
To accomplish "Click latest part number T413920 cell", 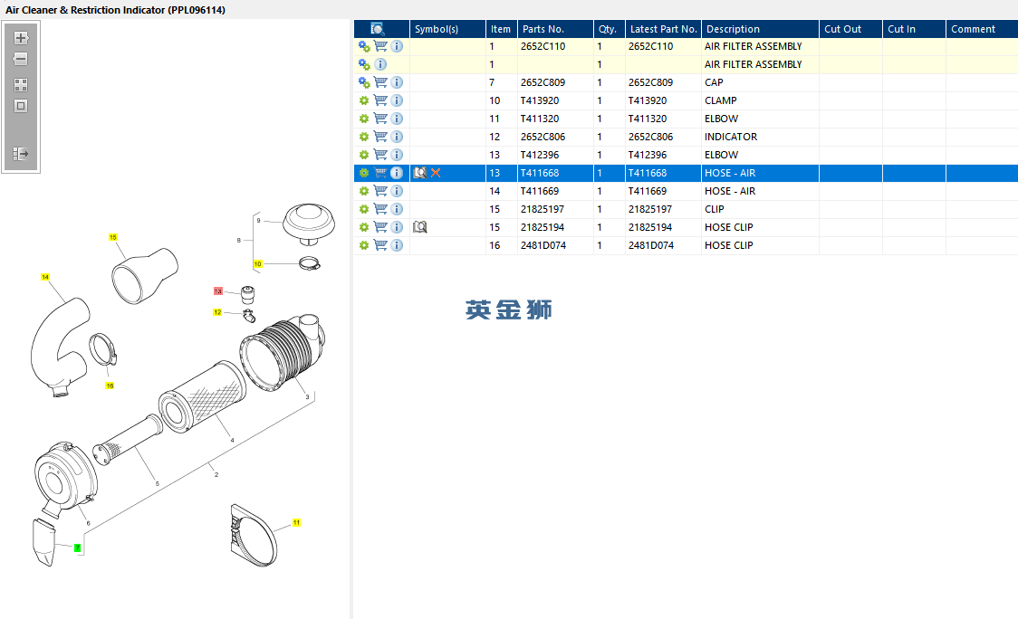I will point(663,100).
